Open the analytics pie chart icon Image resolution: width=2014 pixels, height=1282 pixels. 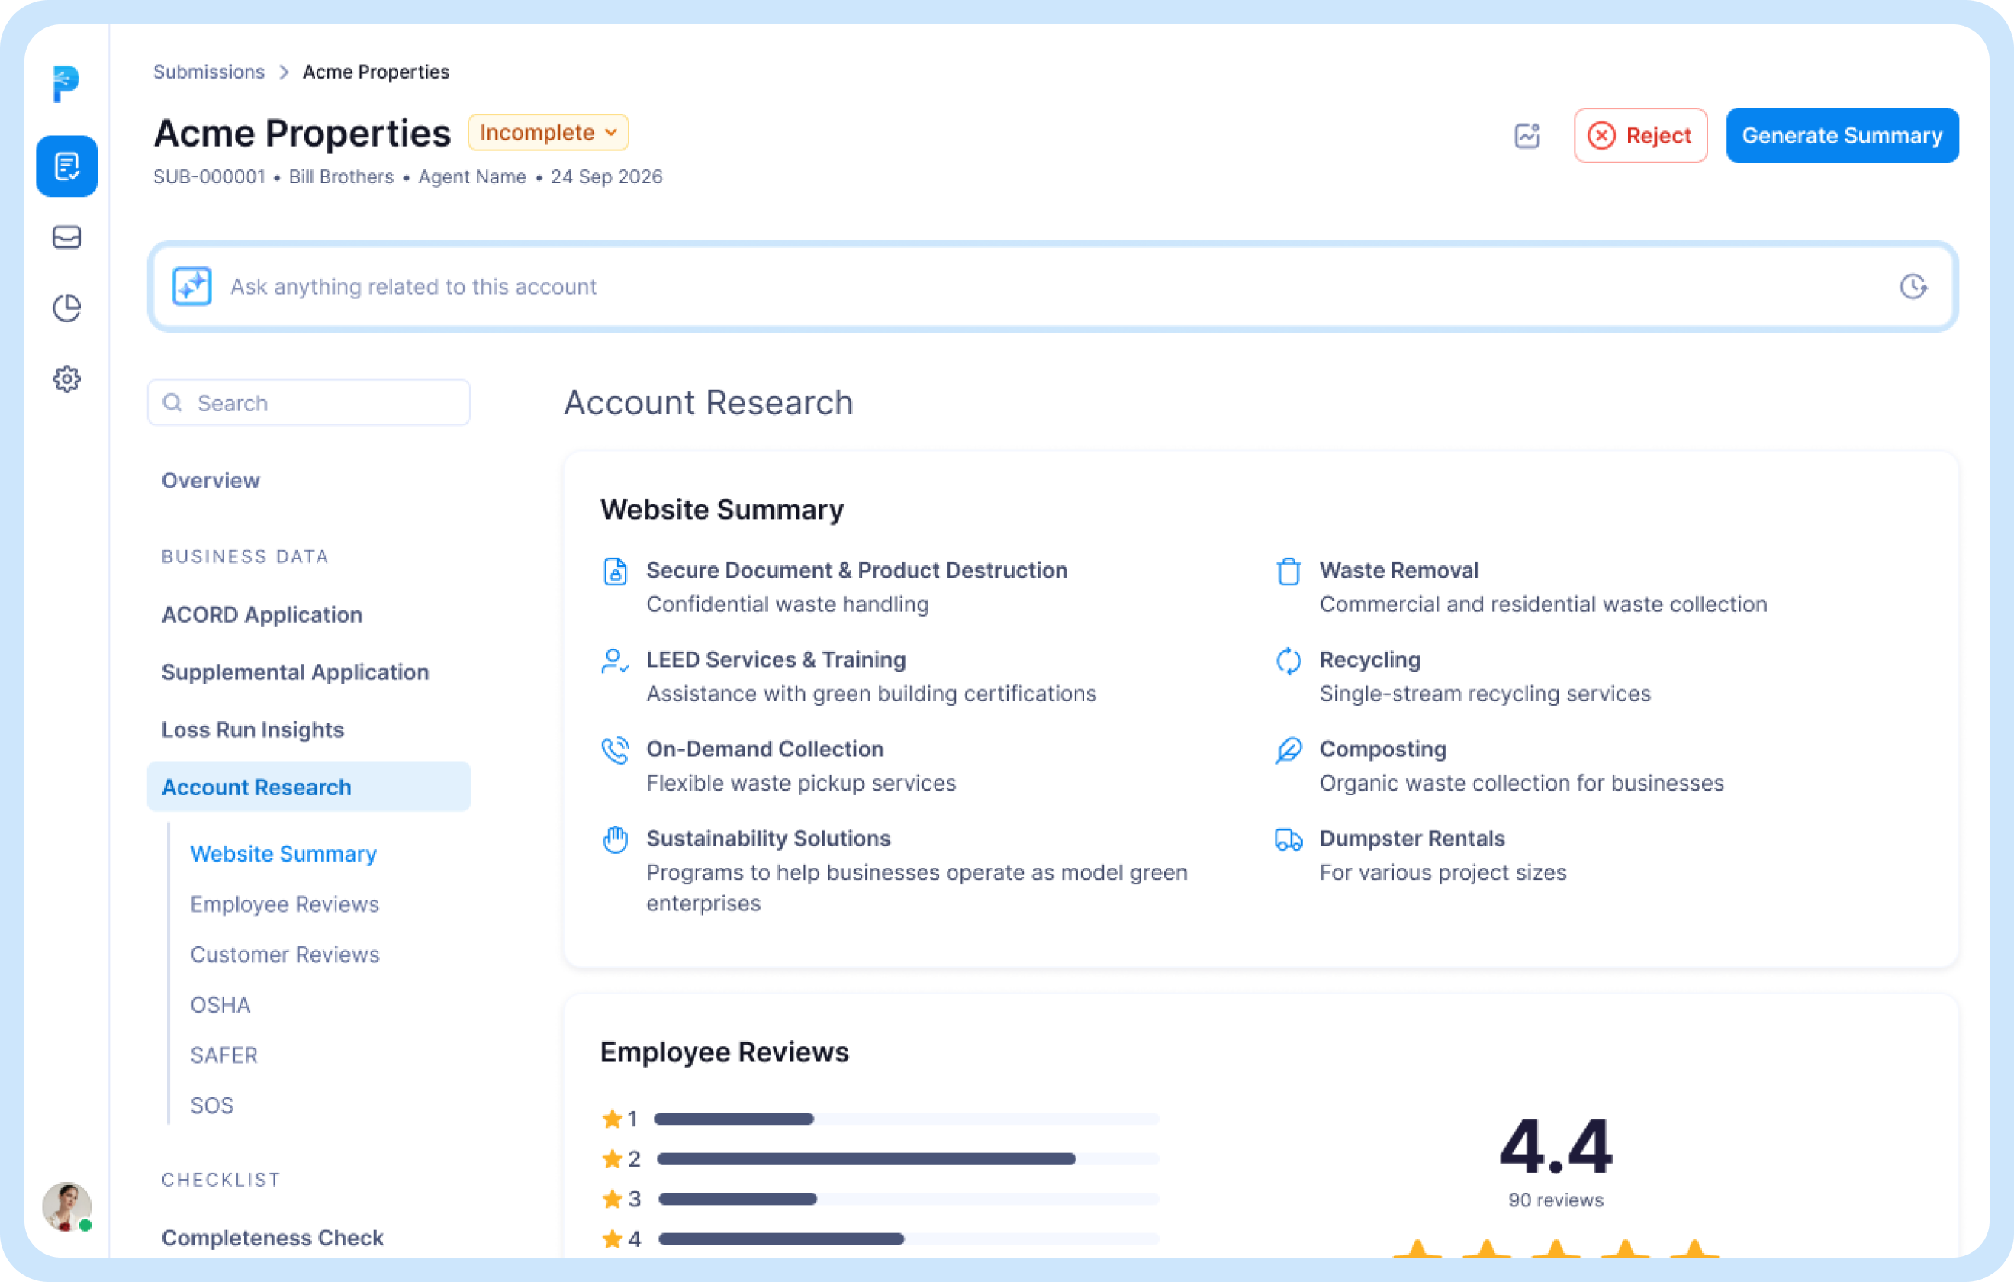point(67,308)
